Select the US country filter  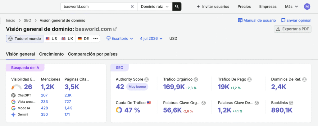pyautogui.click(x=51, y=38)
